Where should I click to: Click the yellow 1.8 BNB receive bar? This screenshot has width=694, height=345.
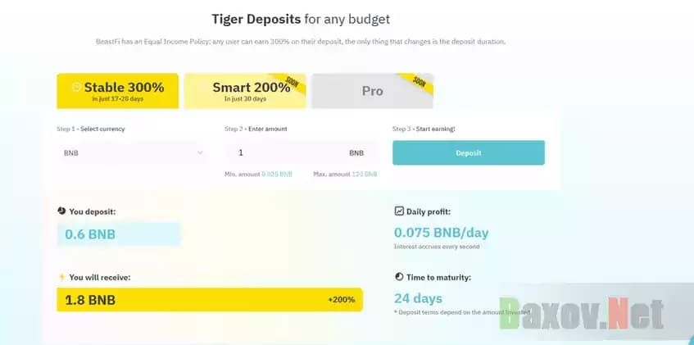pyautogui.click(x=209, y=300)
